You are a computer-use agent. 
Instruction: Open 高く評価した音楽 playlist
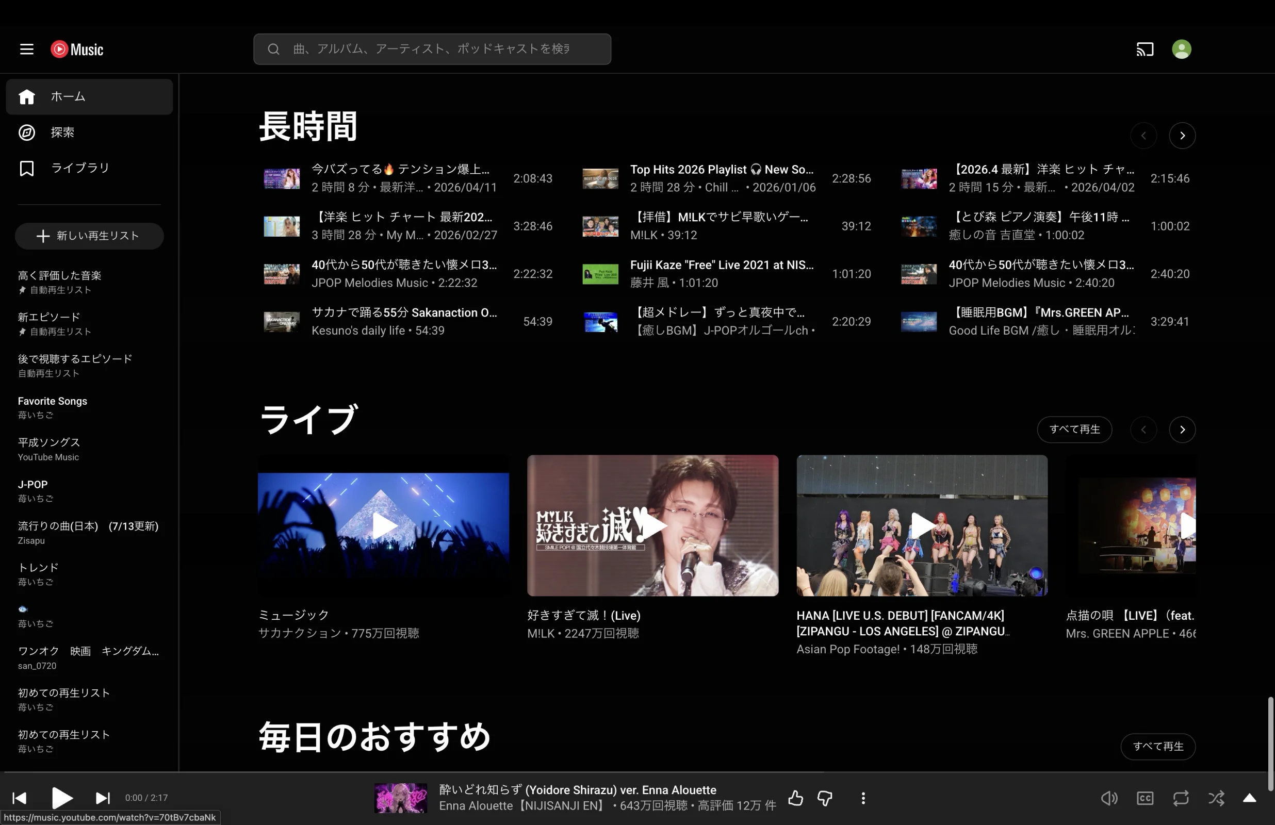pyautogui.click(x=89, y=282)
